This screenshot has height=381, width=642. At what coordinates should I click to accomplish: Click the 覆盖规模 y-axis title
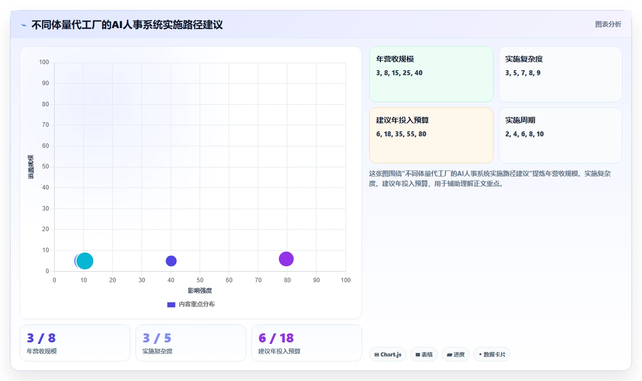click(31, 167)
